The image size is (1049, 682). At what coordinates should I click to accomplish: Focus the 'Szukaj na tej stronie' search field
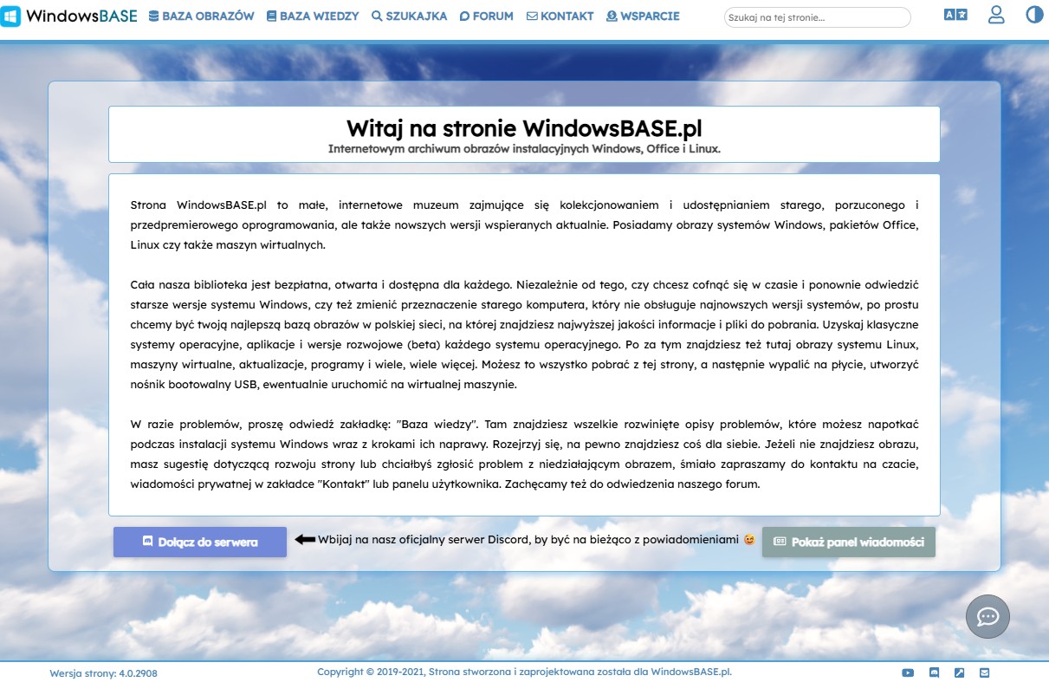tap(817, 17)
